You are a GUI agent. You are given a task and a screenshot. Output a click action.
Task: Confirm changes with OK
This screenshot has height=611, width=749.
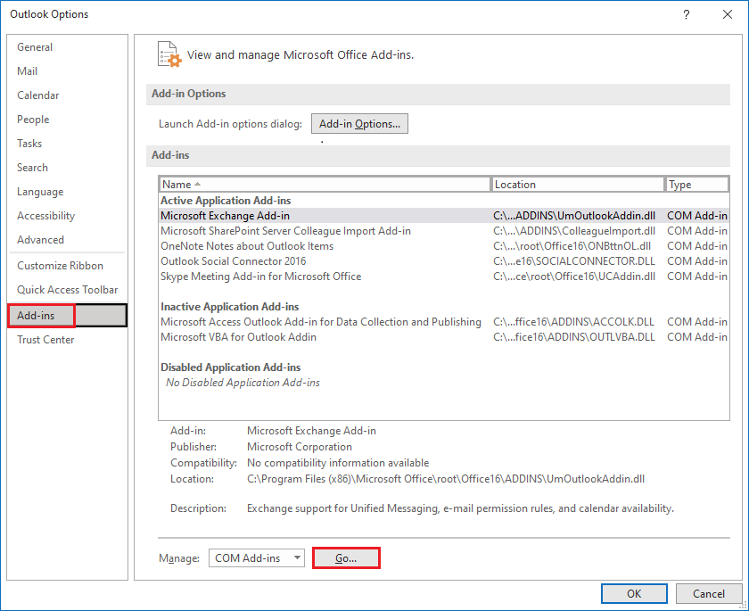point(634,593)
